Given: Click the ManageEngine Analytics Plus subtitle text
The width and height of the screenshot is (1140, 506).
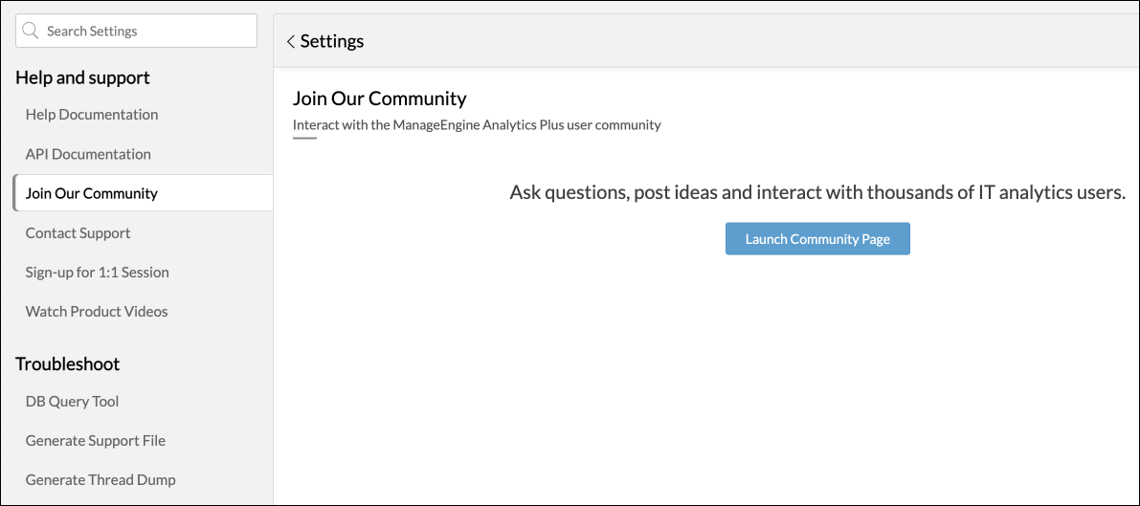Looking at the screenshot, I should pyautogui.click(x=477, y=125).
